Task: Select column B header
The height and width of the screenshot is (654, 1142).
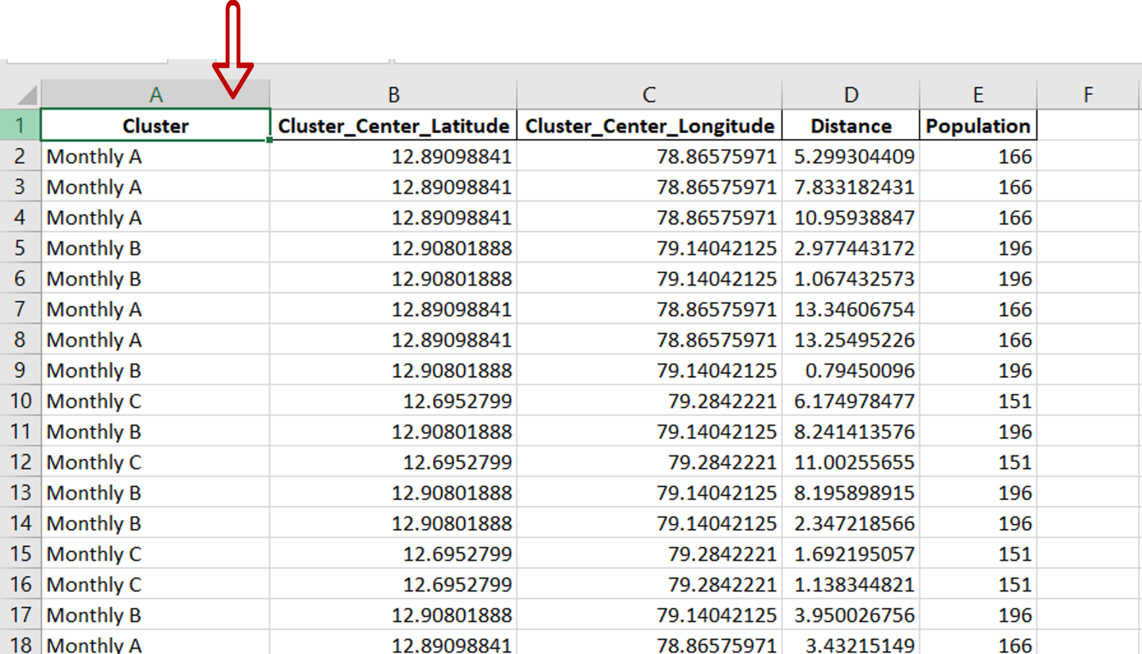Action: tap(393, 95)
